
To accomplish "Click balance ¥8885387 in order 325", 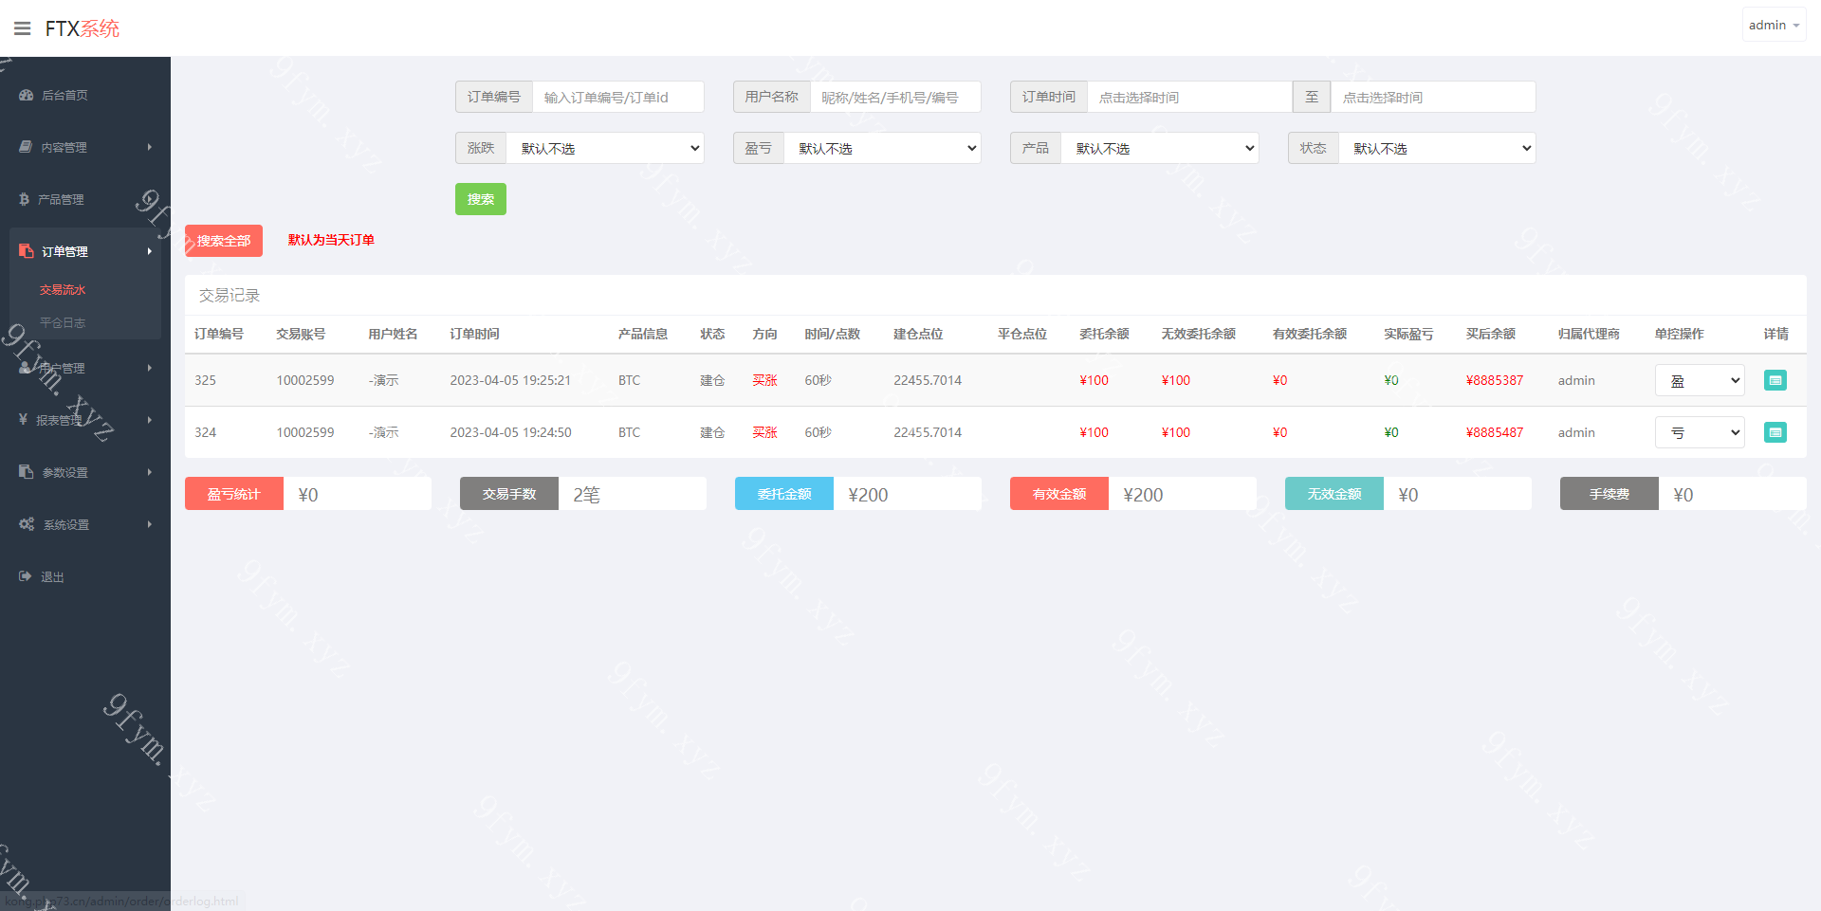I will pos(1495,380).
